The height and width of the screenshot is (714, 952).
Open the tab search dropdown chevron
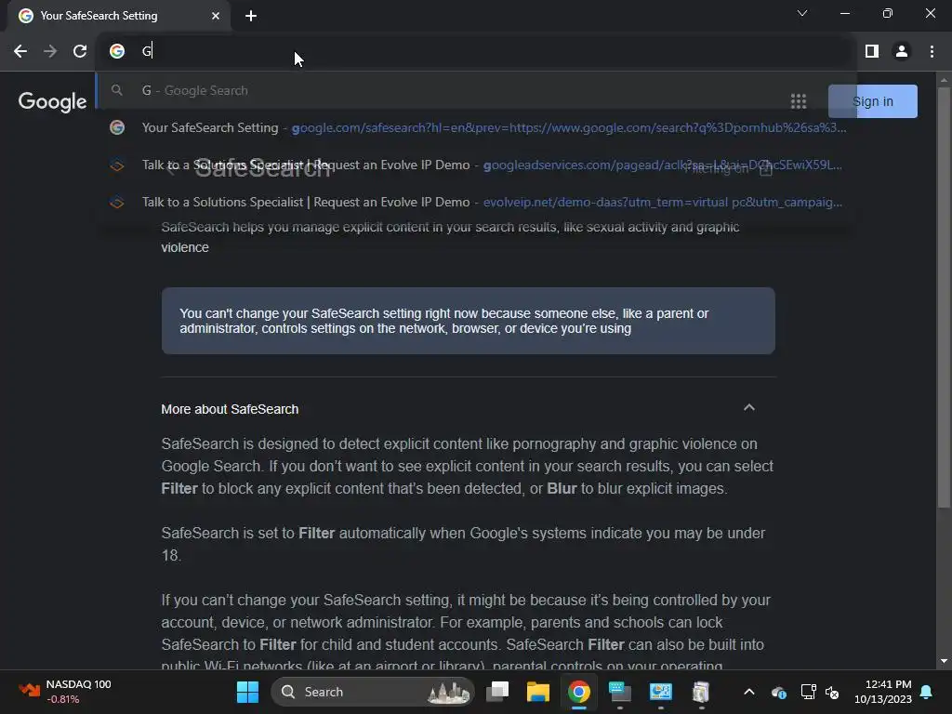pyautogui.click(x=802, y=13)
